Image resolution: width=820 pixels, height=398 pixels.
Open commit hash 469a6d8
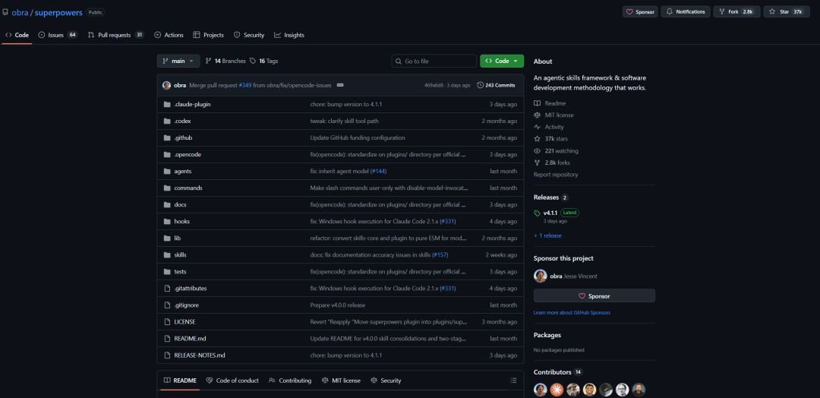tap(434, 85)
